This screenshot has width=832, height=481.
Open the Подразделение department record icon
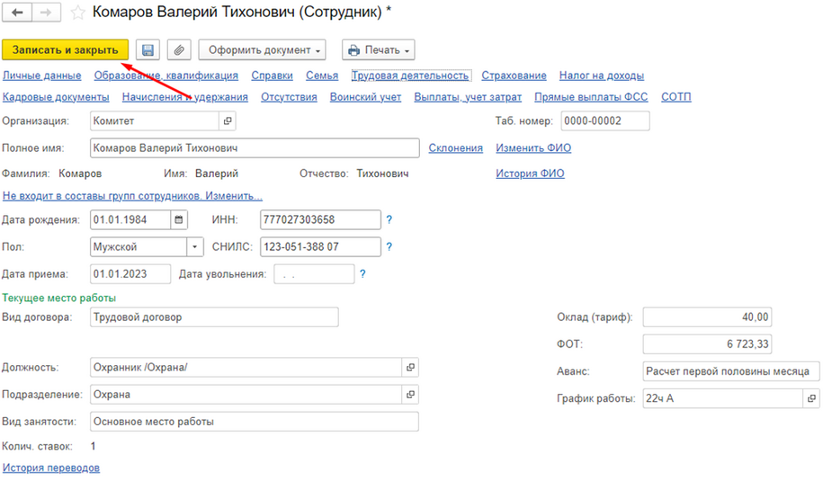pos(410,395)
